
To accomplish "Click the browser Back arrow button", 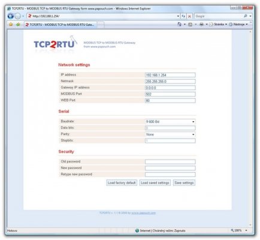I will [11, 16].
